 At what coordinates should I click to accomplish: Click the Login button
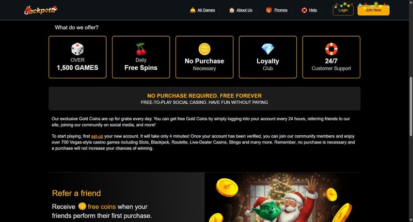343,10
